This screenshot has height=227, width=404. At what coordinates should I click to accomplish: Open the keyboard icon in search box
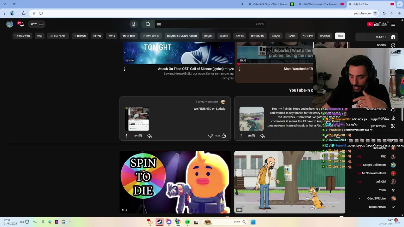(159, 24)
